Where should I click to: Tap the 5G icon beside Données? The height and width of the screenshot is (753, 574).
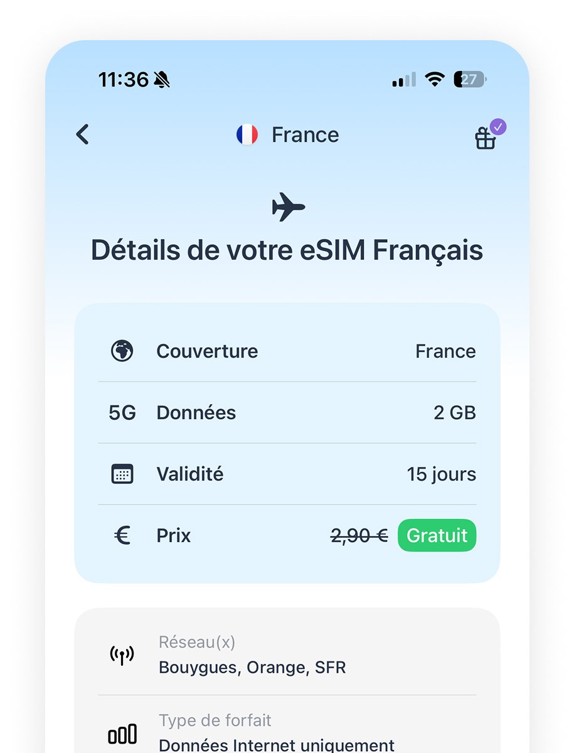[122, 413]
